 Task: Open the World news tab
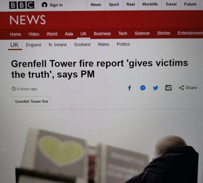52,34
